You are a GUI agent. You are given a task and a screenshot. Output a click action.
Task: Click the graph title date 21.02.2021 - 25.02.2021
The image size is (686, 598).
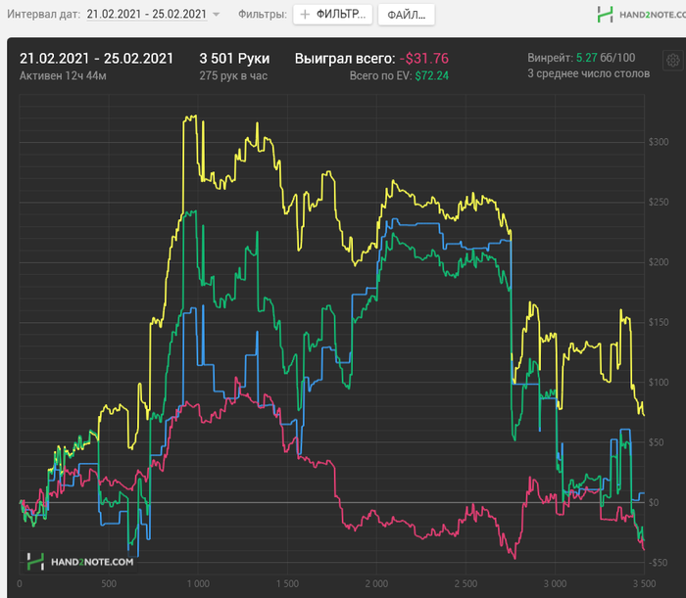[x=96, y=59]
